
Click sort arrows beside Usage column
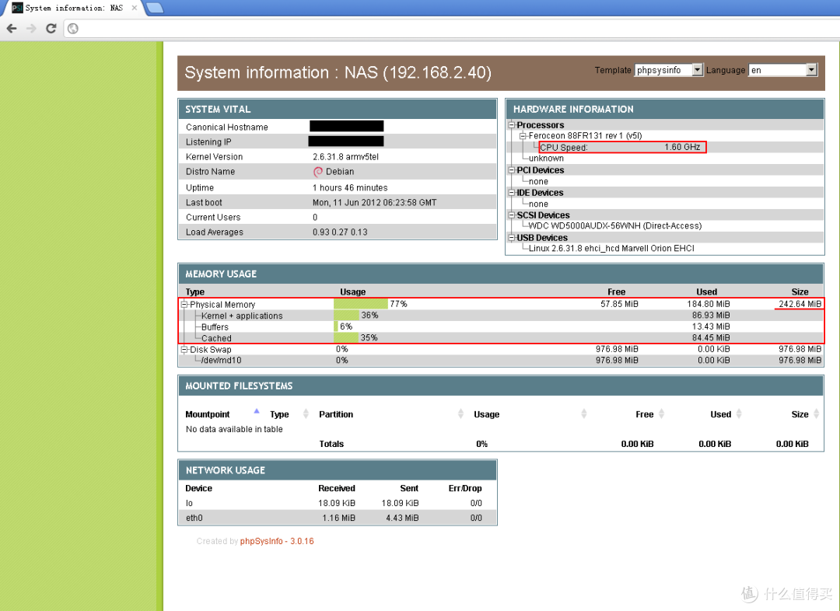point(584,414)
